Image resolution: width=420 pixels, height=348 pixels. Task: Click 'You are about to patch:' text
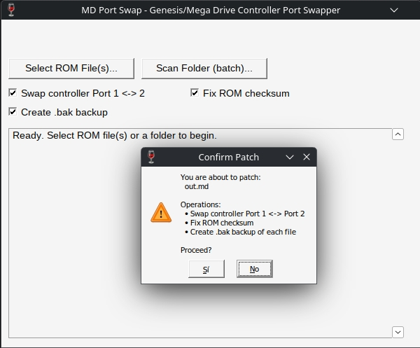click(220, 177)
